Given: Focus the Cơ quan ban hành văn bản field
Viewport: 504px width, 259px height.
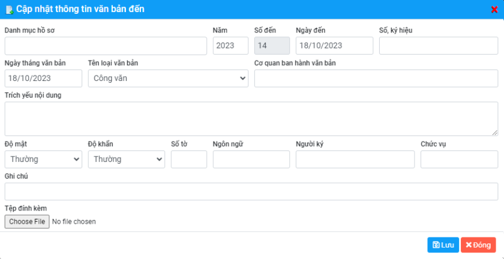Looking at the screenshot, I should [376, 79].
